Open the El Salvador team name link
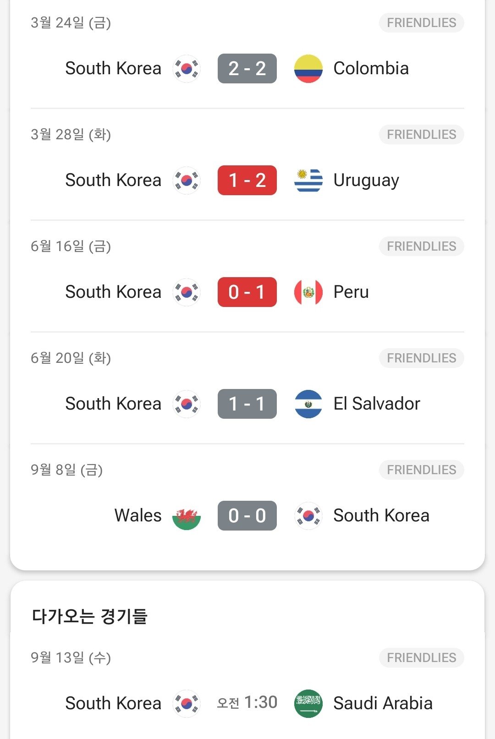This screenshot has height=739, width=495. click(376, 404)
